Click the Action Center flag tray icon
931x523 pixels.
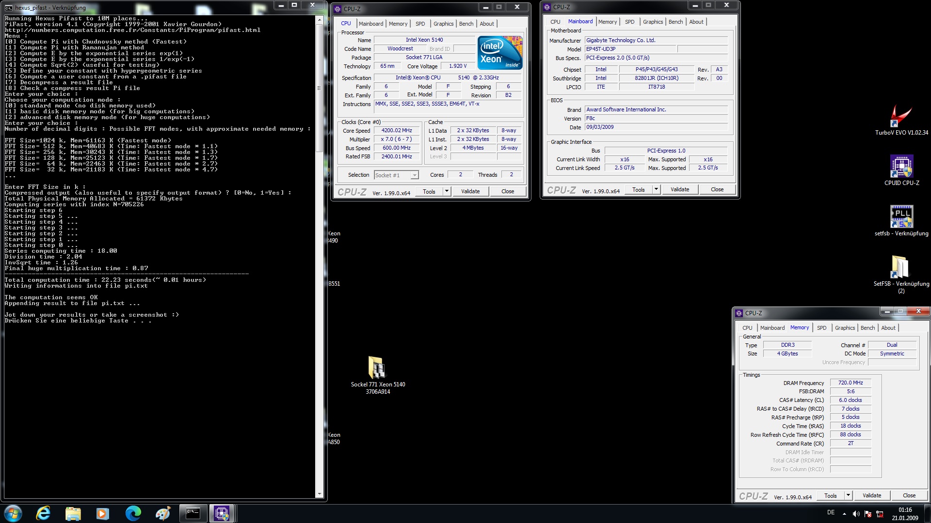point(868,514)
